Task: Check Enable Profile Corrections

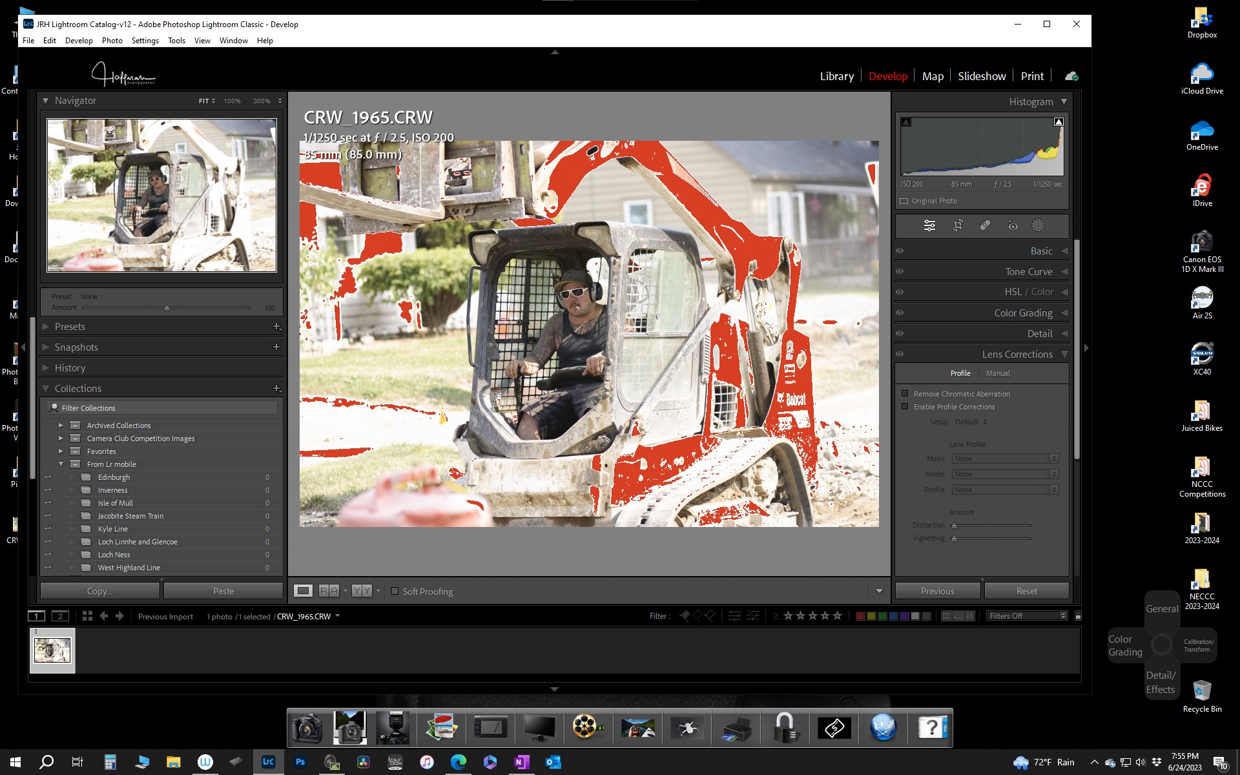Action: 905,407
